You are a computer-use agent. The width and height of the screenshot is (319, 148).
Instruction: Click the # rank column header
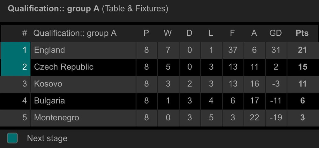tap(25, 33)
